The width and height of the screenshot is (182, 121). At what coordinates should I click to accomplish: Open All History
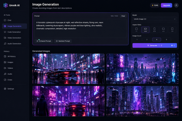(x=15, y=56)
